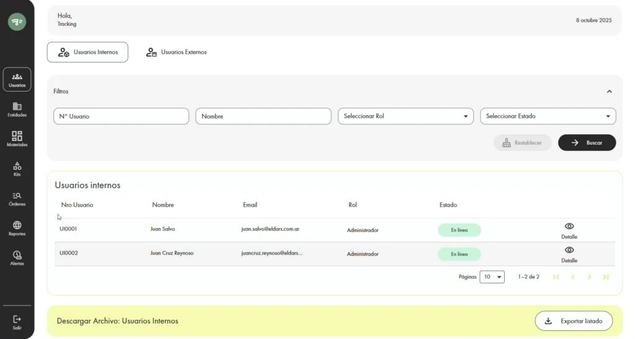
Task: Click the Email column header
Action: click(x=250, y=205)
